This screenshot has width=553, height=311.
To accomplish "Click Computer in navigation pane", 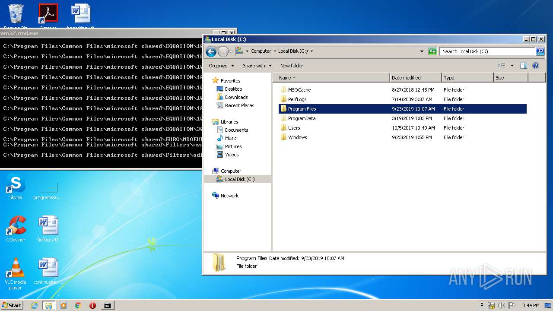I will point(231,171).
